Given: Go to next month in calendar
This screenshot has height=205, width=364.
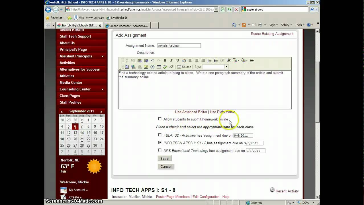Looking at the screenshot, I should click(101, 111).
